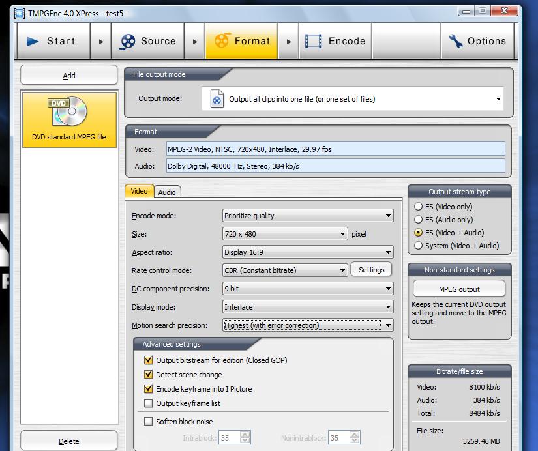
Task: Click the Nonintrablock value stepper
Action: 355,437
